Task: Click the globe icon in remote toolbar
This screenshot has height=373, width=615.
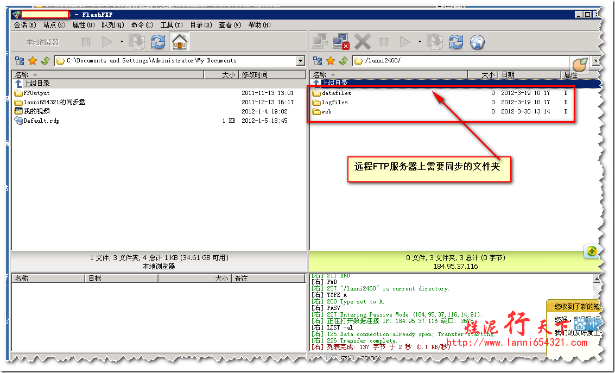Action: click(x=477, y=42)
